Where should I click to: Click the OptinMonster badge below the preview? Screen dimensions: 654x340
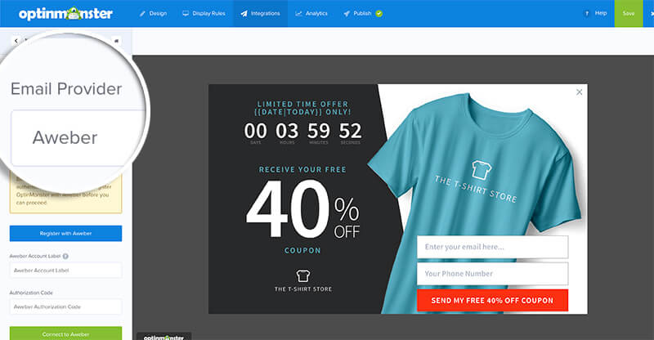coord(164,336)
